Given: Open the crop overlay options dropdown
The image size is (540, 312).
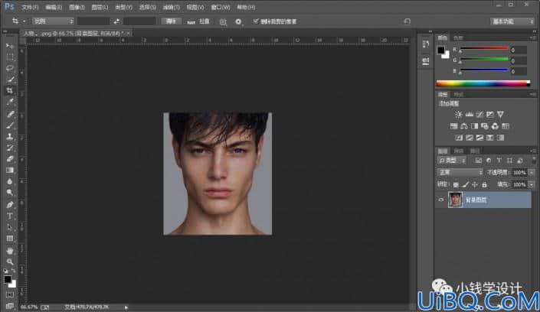Looking at the screenshot, I should (223, 21).
